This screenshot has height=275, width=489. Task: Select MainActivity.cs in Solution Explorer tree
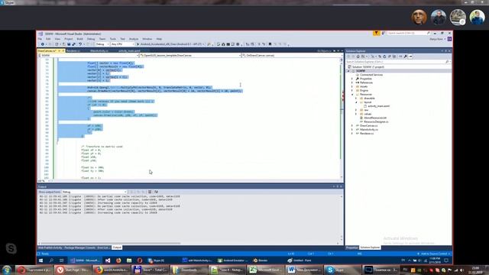coord(368,129)
